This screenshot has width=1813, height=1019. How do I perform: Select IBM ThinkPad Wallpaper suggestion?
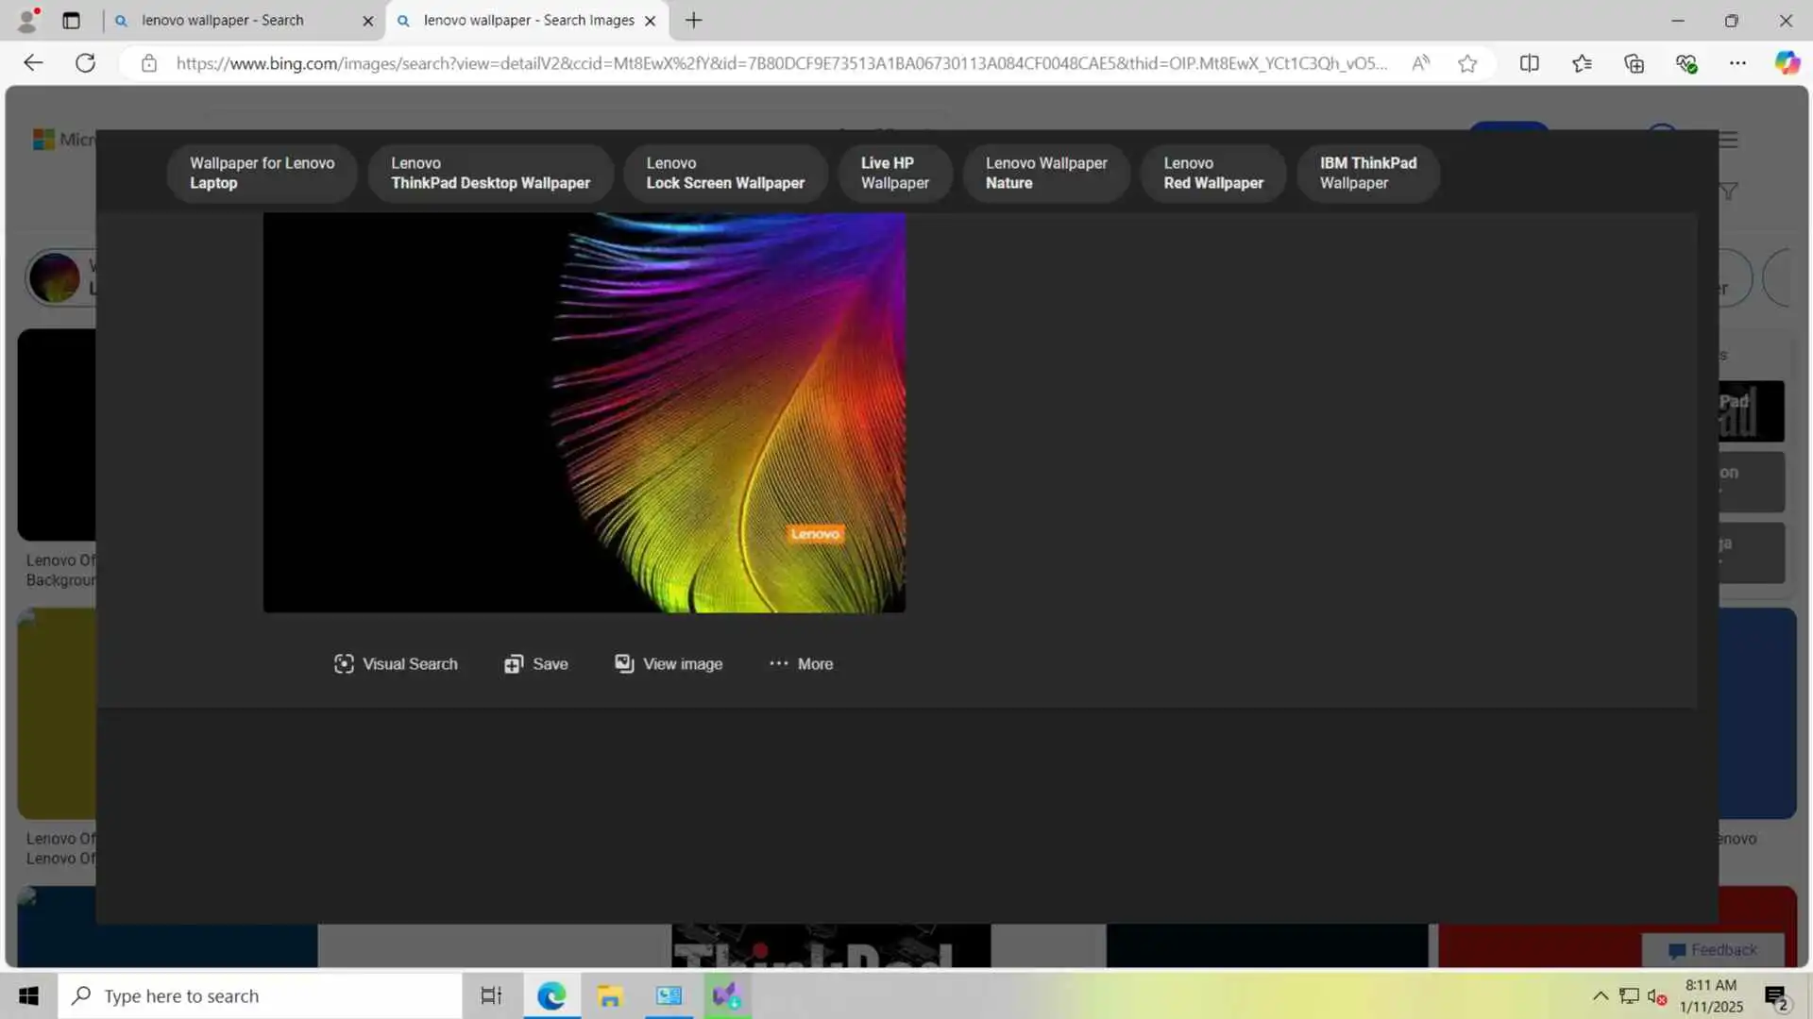tap(1367, 173)
